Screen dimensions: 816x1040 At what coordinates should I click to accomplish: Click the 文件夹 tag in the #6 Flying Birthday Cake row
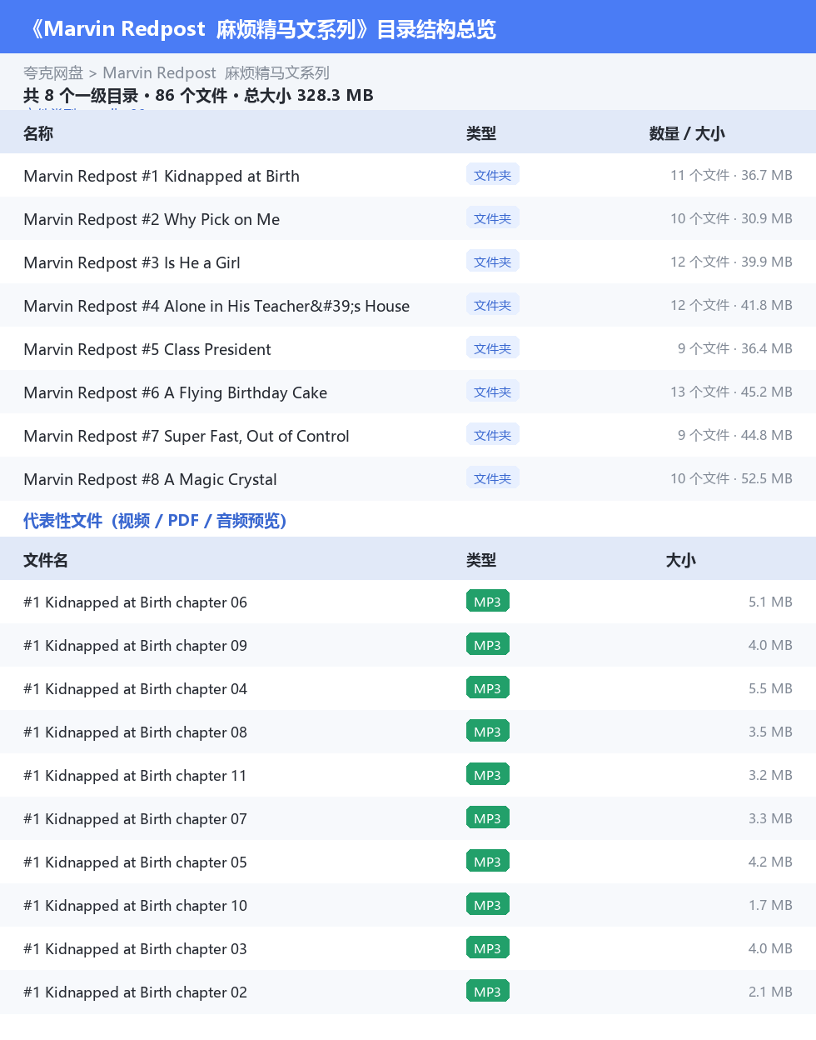pyautogui.click(x=493, y=392)
